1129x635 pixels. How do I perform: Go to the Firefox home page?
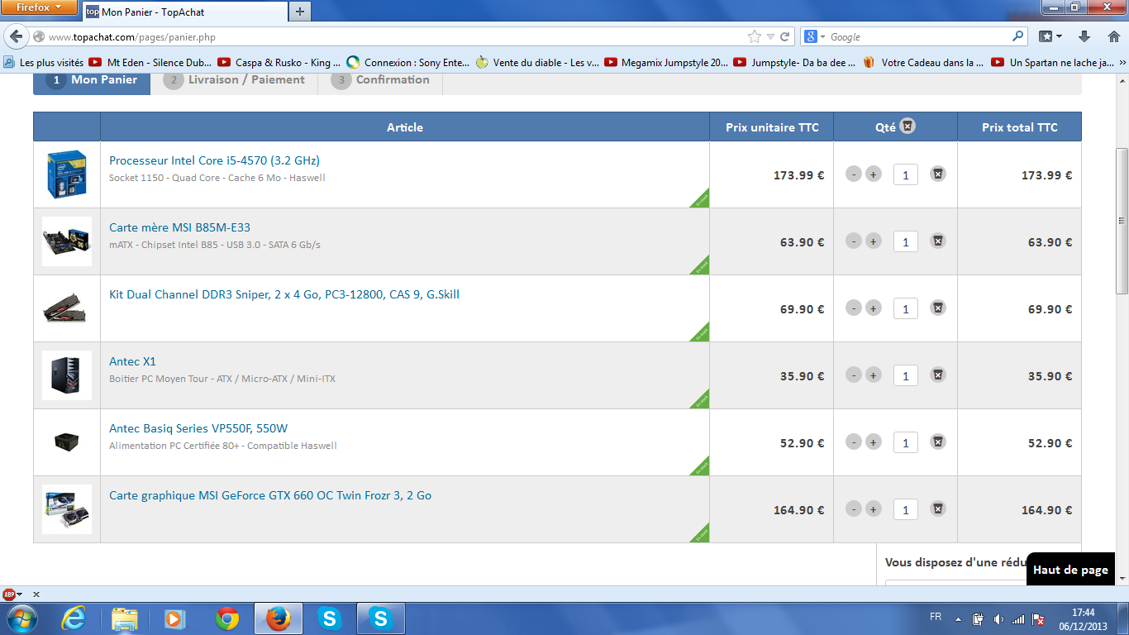pyautogui.click(x=1114, y=37)
